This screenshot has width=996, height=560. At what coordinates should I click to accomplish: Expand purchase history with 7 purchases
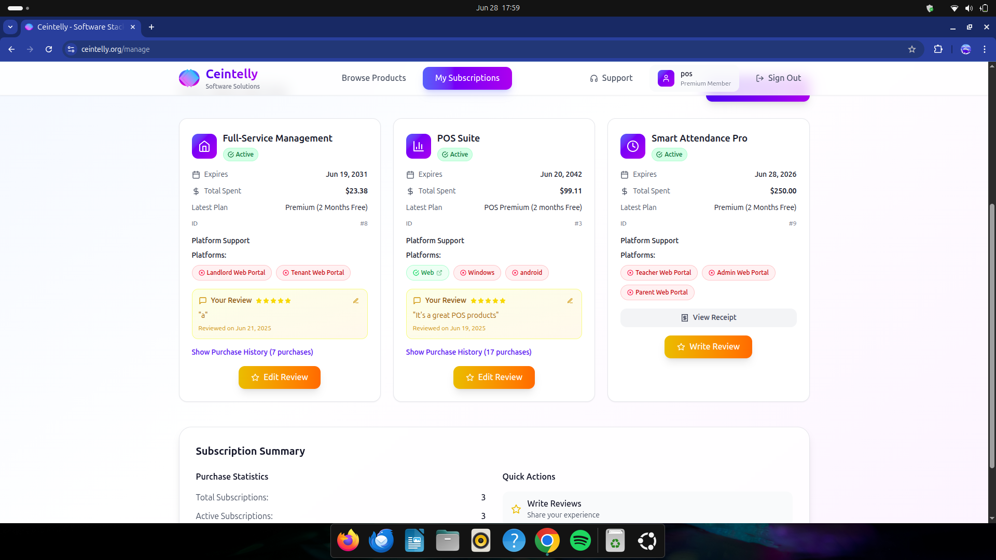click(252, 352)
